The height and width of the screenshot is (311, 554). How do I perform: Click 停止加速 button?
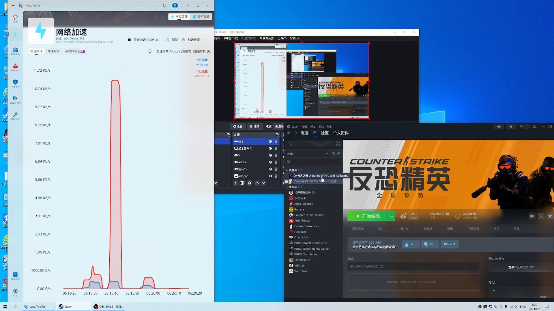tap(143, 40)
